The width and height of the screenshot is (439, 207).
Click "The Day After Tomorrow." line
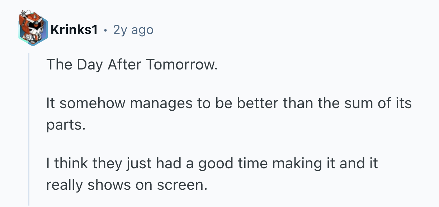coord(132,64)
